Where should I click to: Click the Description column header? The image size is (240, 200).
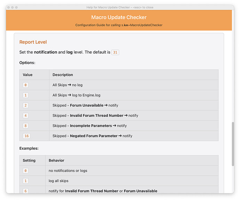(63, 75)
